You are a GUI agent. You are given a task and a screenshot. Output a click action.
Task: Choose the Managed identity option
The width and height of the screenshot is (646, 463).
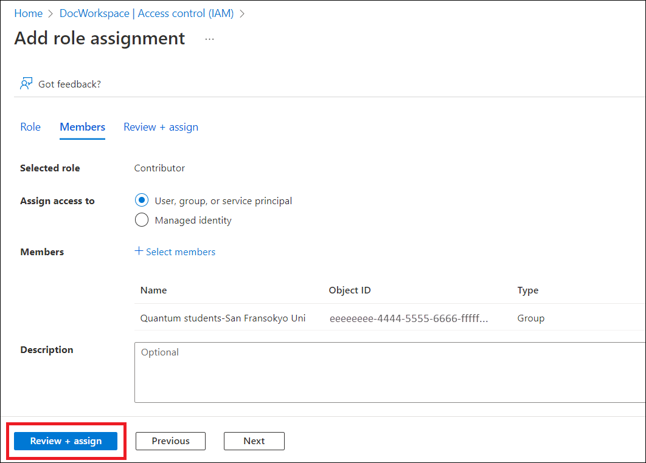point(141,219)
